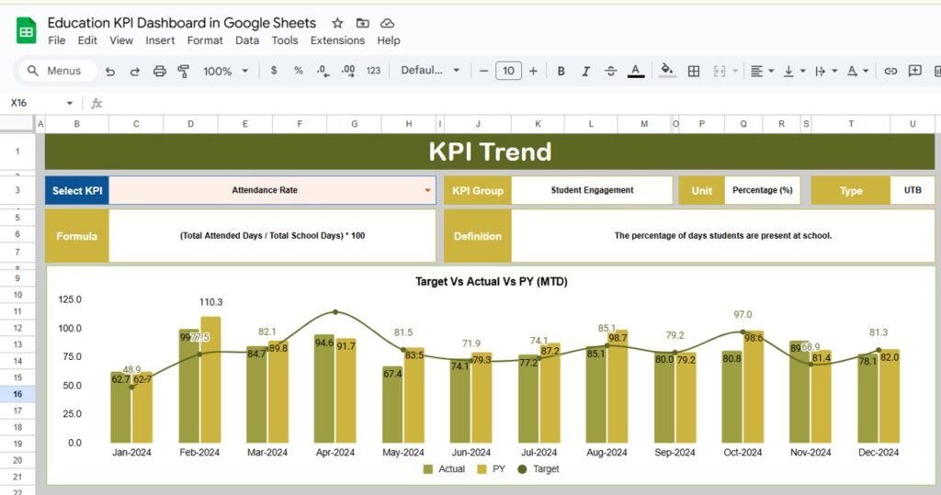The image size is (941, 495).
Task: Expand vertical align dropdown arrow
Action: point(802,71)
